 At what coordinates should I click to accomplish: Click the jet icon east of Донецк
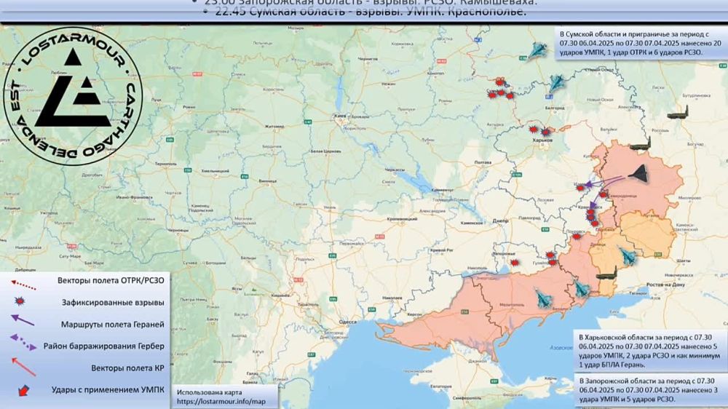(x=628, y=257)
